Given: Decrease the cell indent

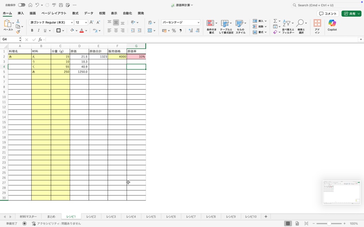Looking at the screenshot, I should [133, 31].
